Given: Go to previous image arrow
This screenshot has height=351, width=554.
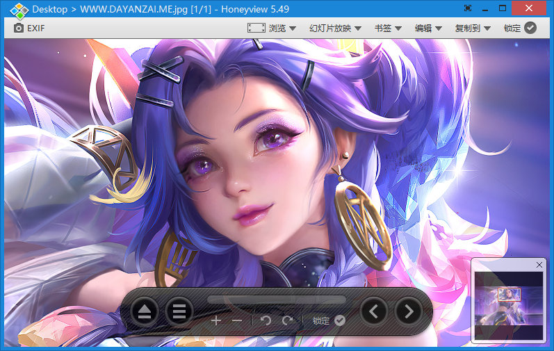Looking at the screenshot, I should (x=374, y=311).
